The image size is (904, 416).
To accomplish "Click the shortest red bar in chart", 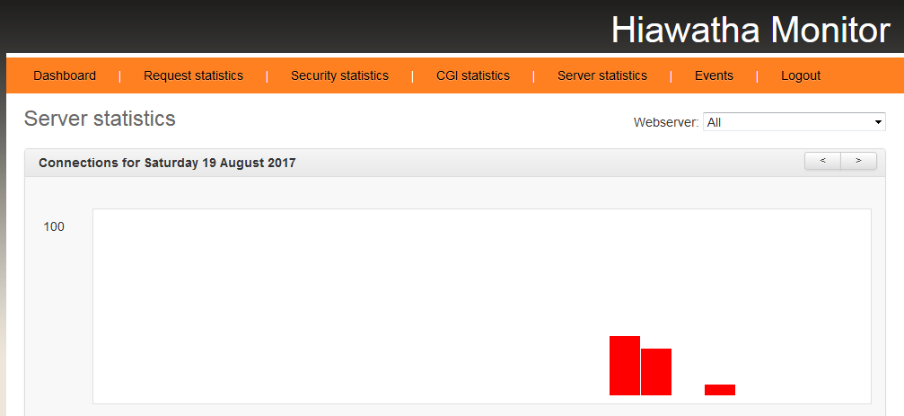I will coord(719,389).
